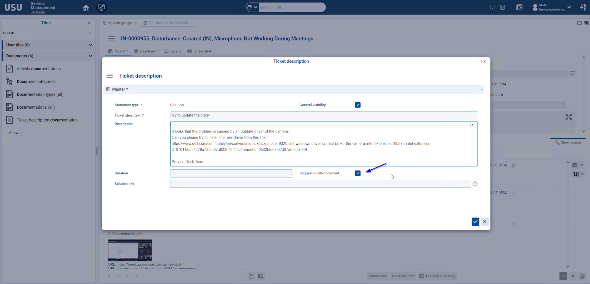Click the logout icon at top right

click(583, 7)
